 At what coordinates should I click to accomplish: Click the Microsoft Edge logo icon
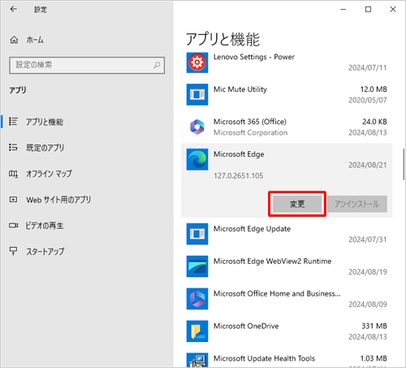[x=197, y=159]
